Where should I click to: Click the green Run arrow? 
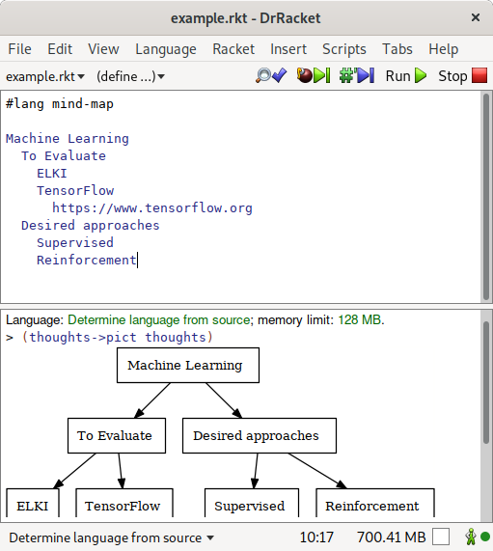421,75
